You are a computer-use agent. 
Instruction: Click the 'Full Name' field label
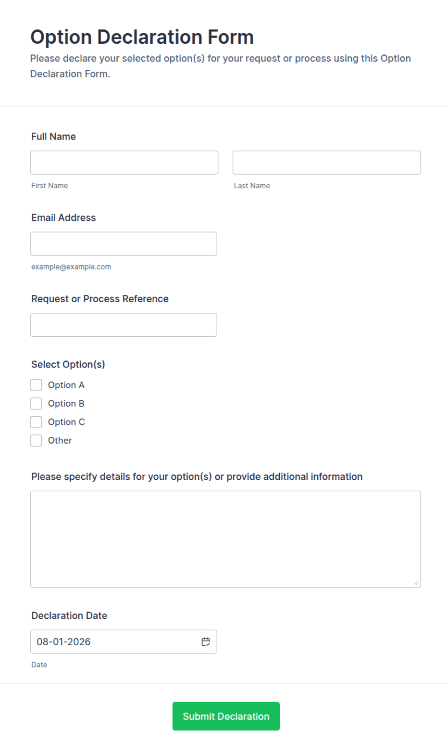pyautogui.click(x=53, y=137)
